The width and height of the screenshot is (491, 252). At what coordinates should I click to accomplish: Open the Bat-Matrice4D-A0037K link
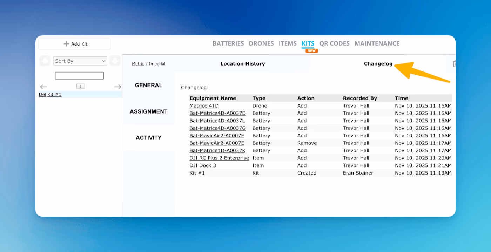pyautogui.click(x=217, y=150)
